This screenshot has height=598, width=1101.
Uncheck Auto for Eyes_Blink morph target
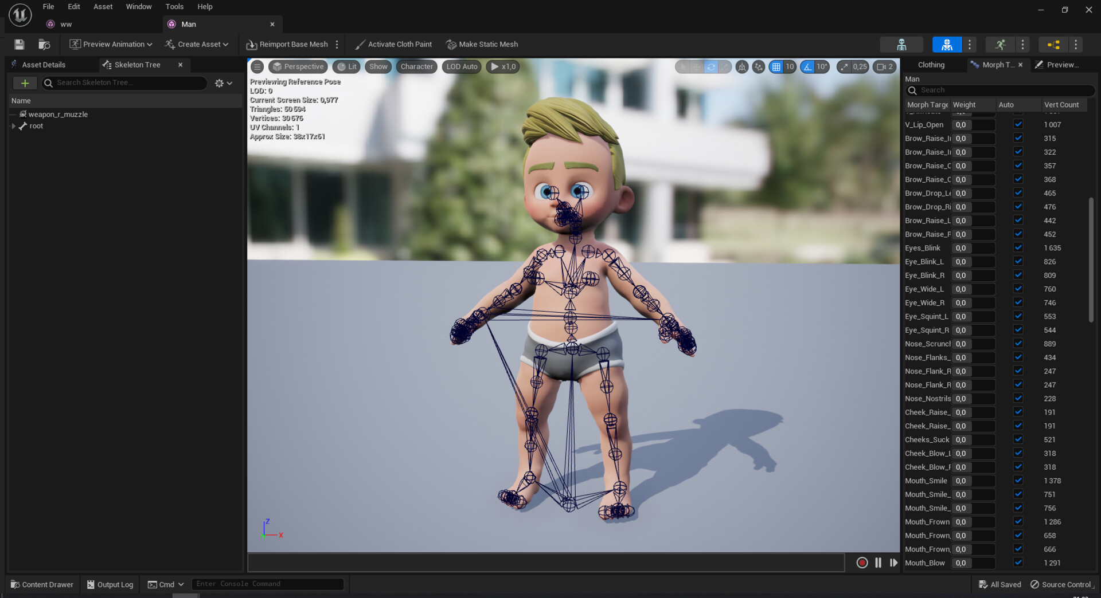pyautogui.click(x=1018, y=247)
